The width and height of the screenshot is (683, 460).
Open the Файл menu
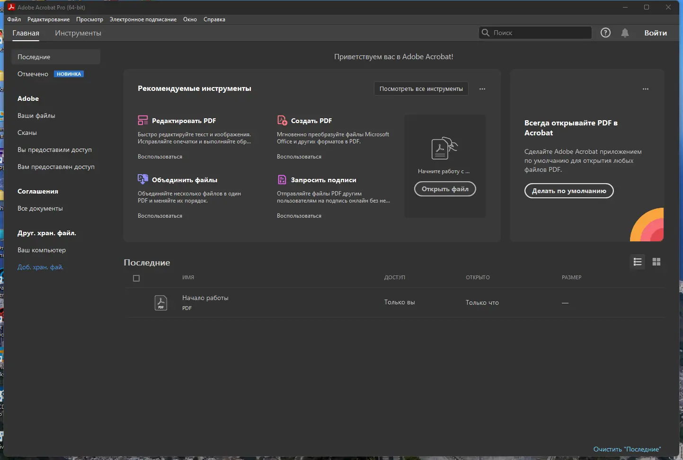14,19
